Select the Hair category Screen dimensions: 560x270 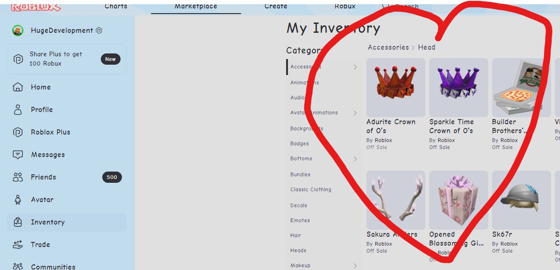pos(296,235)
